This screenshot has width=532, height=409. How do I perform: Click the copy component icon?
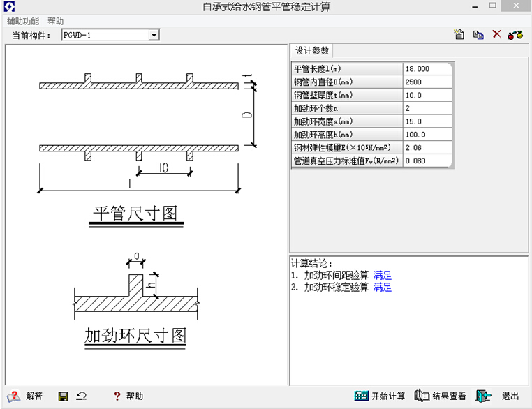point(478,35)
